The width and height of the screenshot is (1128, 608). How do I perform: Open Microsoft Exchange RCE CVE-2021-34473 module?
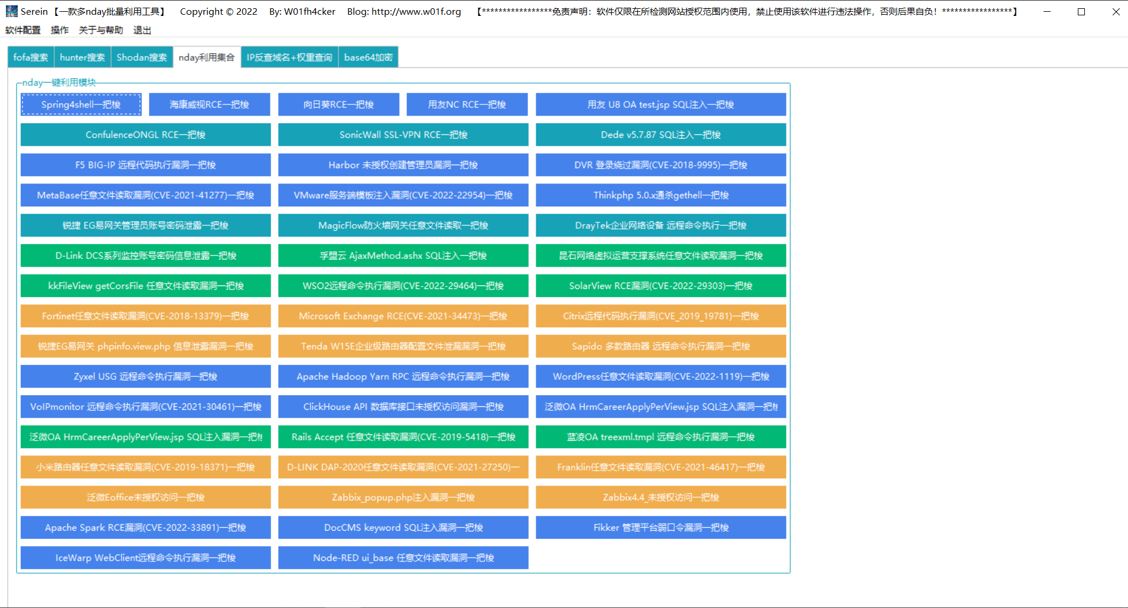[x=403, y=316]
